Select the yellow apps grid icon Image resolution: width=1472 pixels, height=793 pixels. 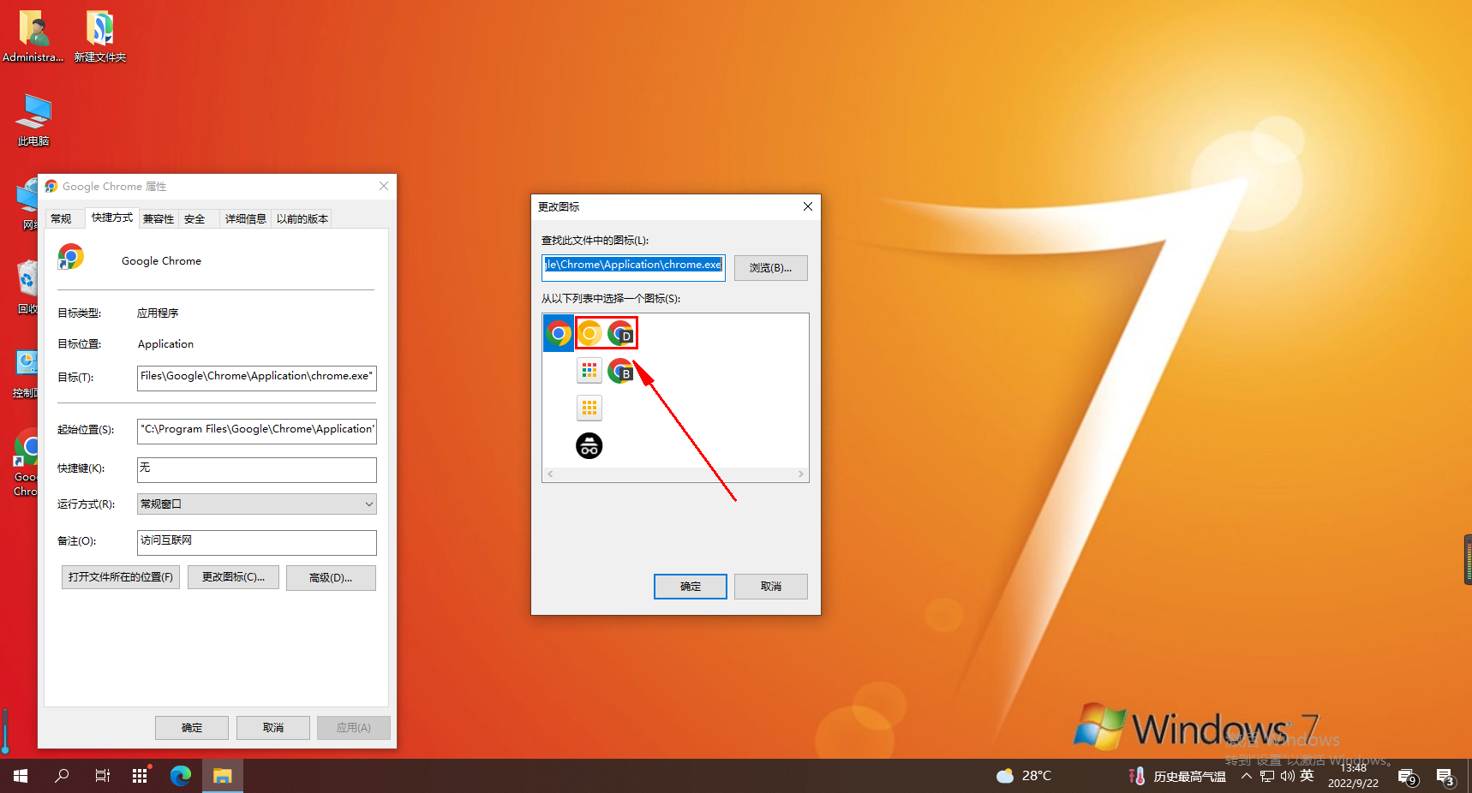[589, 408]
